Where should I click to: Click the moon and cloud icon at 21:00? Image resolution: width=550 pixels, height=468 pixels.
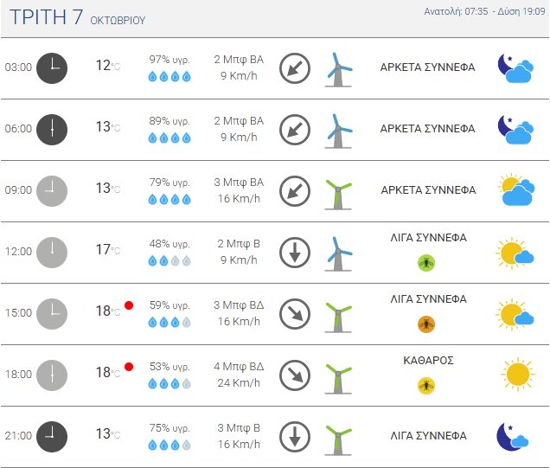514,436
